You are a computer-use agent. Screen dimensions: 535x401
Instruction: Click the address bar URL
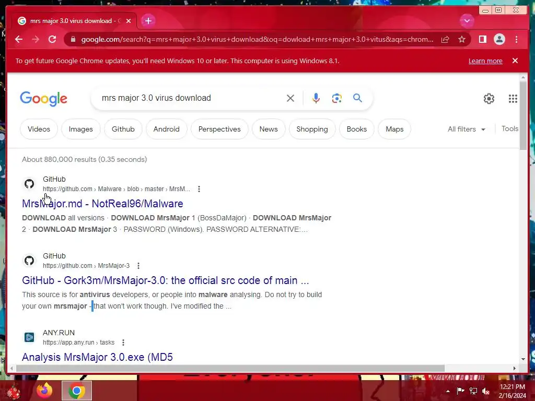(257, 40)
